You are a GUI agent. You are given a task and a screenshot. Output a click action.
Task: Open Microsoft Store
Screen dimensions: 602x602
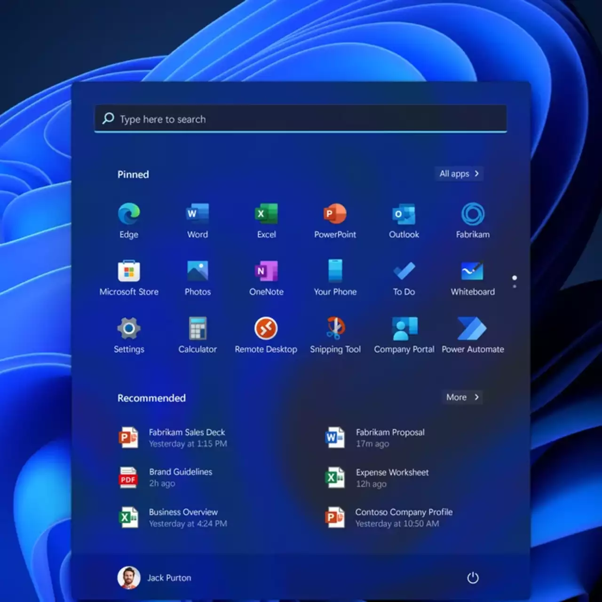(129, 278)
